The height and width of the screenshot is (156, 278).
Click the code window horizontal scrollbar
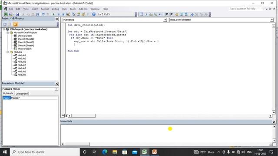83,116
